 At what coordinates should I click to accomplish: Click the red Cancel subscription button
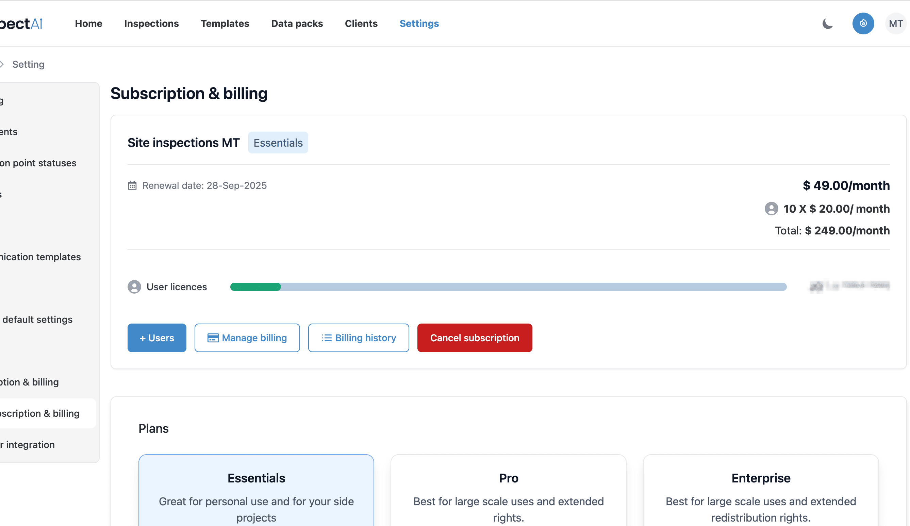point(475,338)
